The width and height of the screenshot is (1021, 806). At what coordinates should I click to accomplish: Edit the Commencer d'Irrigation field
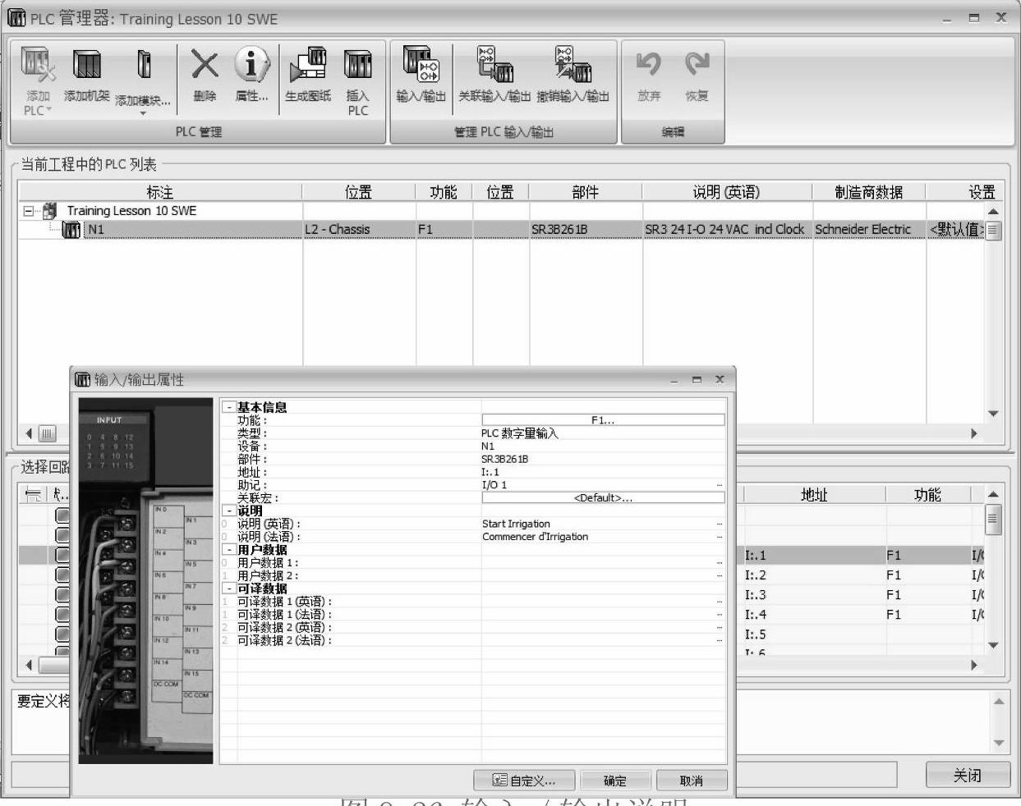[x=603, y=537]
